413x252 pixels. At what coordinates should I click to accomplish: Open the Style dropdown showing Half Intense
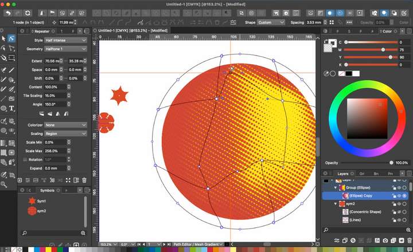click(x=66, y=41)
